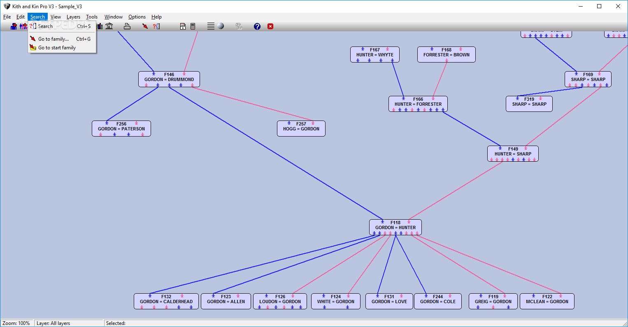Click the Layer: All layers status entry

[68, 323]
